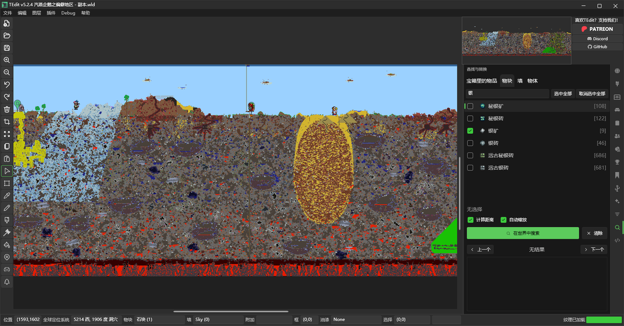This screenshot has height=326, width=624.
Task: Click the horizontal scrollbar below the map
Action: tap(231, 311)
